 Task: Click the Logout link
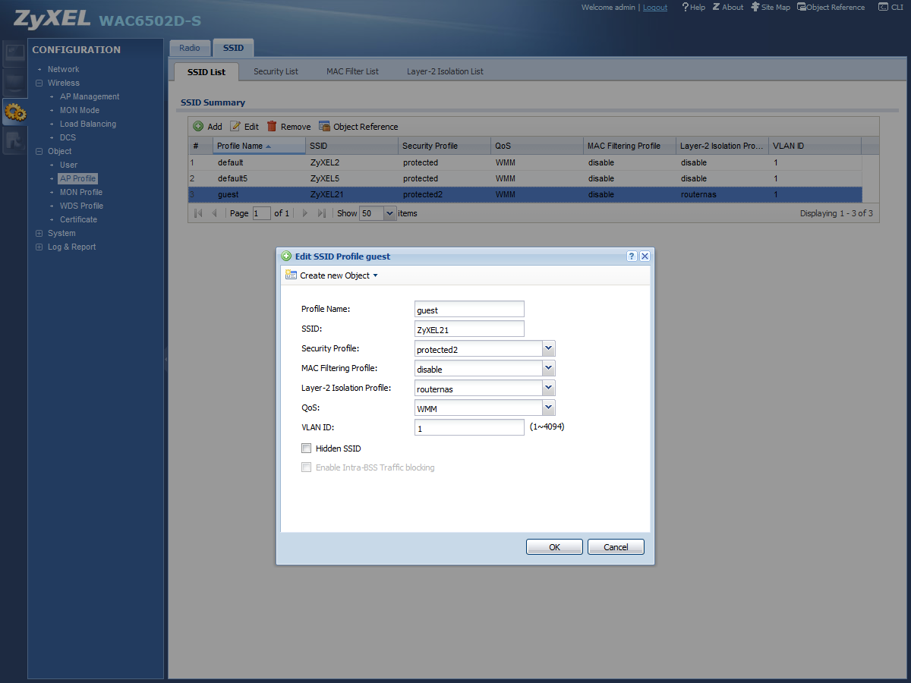click(655, 7)
